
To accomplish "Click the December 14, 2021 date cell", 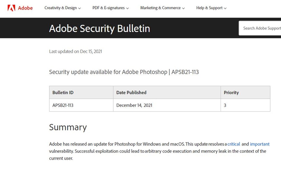I will [x=134, y=105].
